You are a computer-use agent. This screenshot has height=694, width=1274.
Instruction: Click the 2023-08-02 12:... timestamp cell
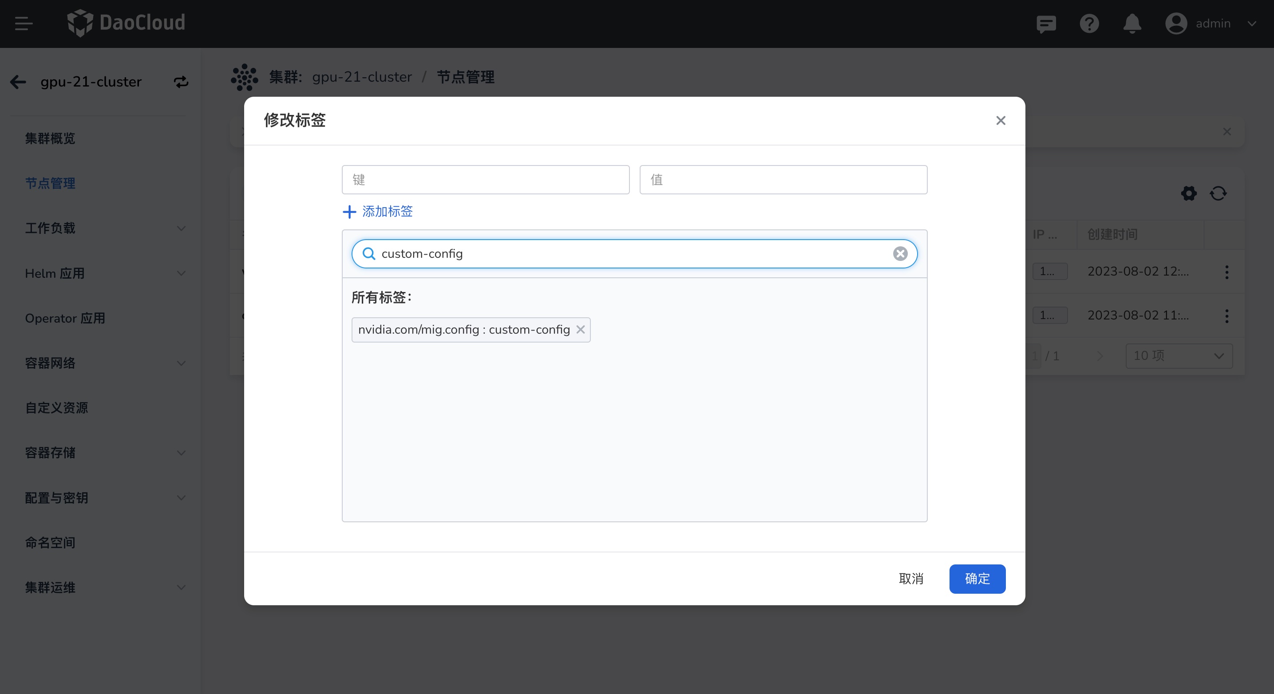[1138, 272]
